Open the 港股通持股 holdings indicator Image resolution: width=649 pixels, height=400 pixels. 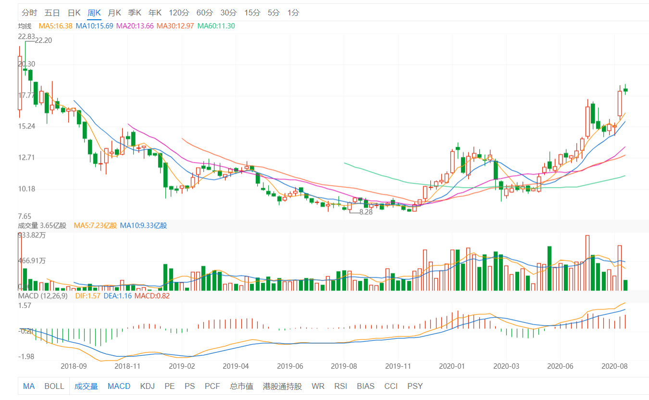(x=282, y=386)
